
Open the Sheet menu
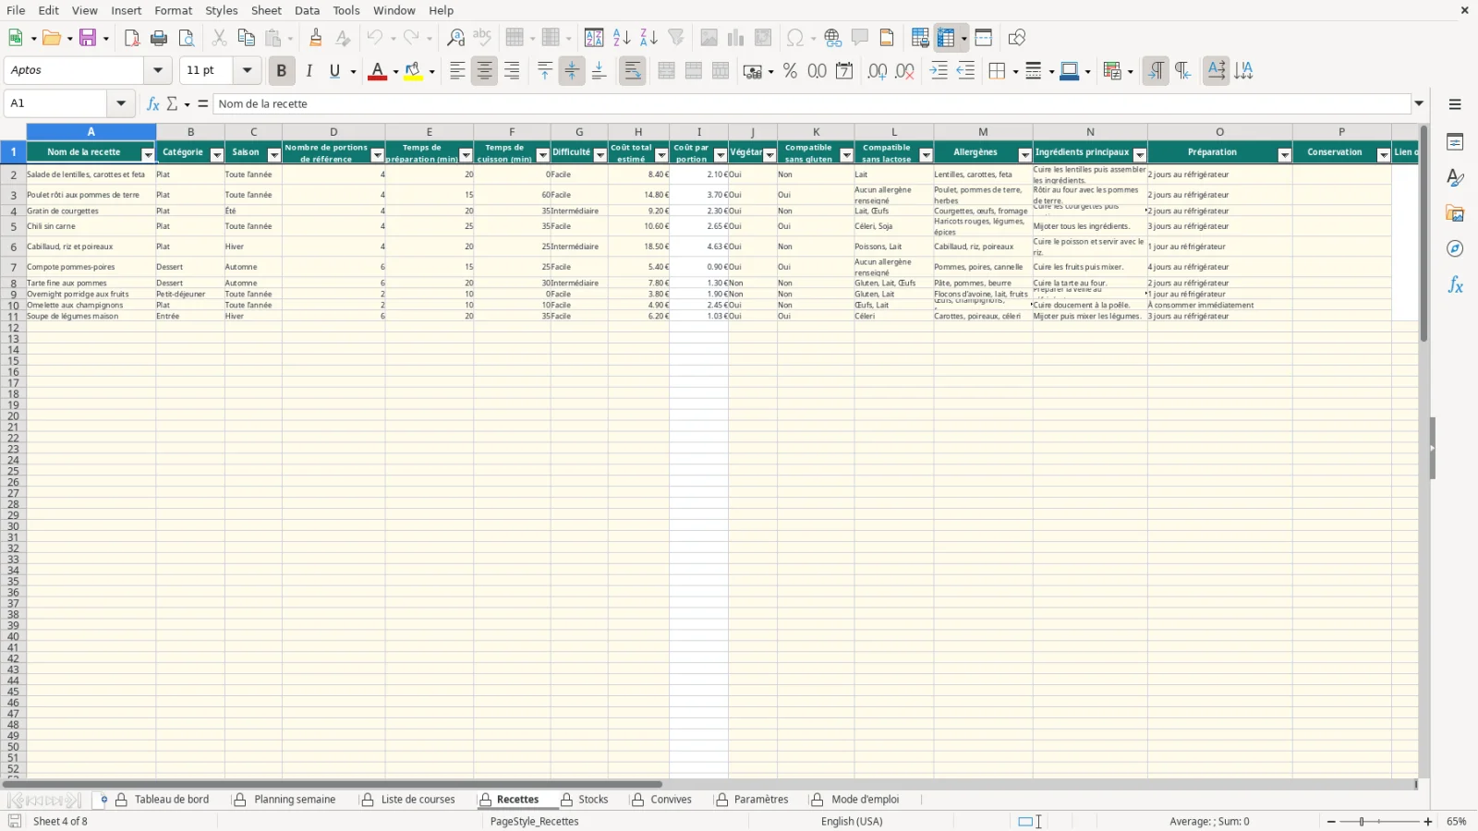266,10
